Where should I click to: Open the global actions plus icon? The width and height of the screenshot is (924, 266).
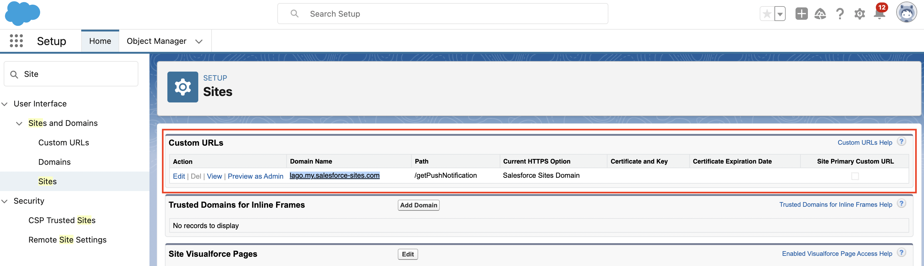[801, 14]
